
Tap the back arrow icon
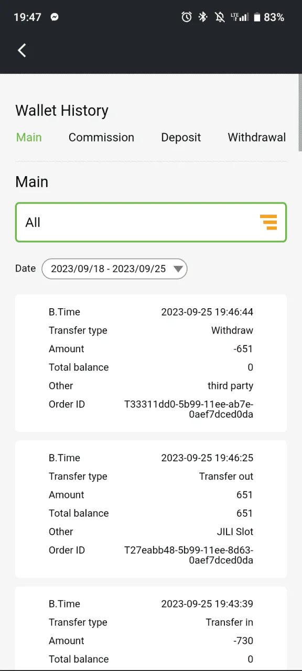click(x=22, y=50)
